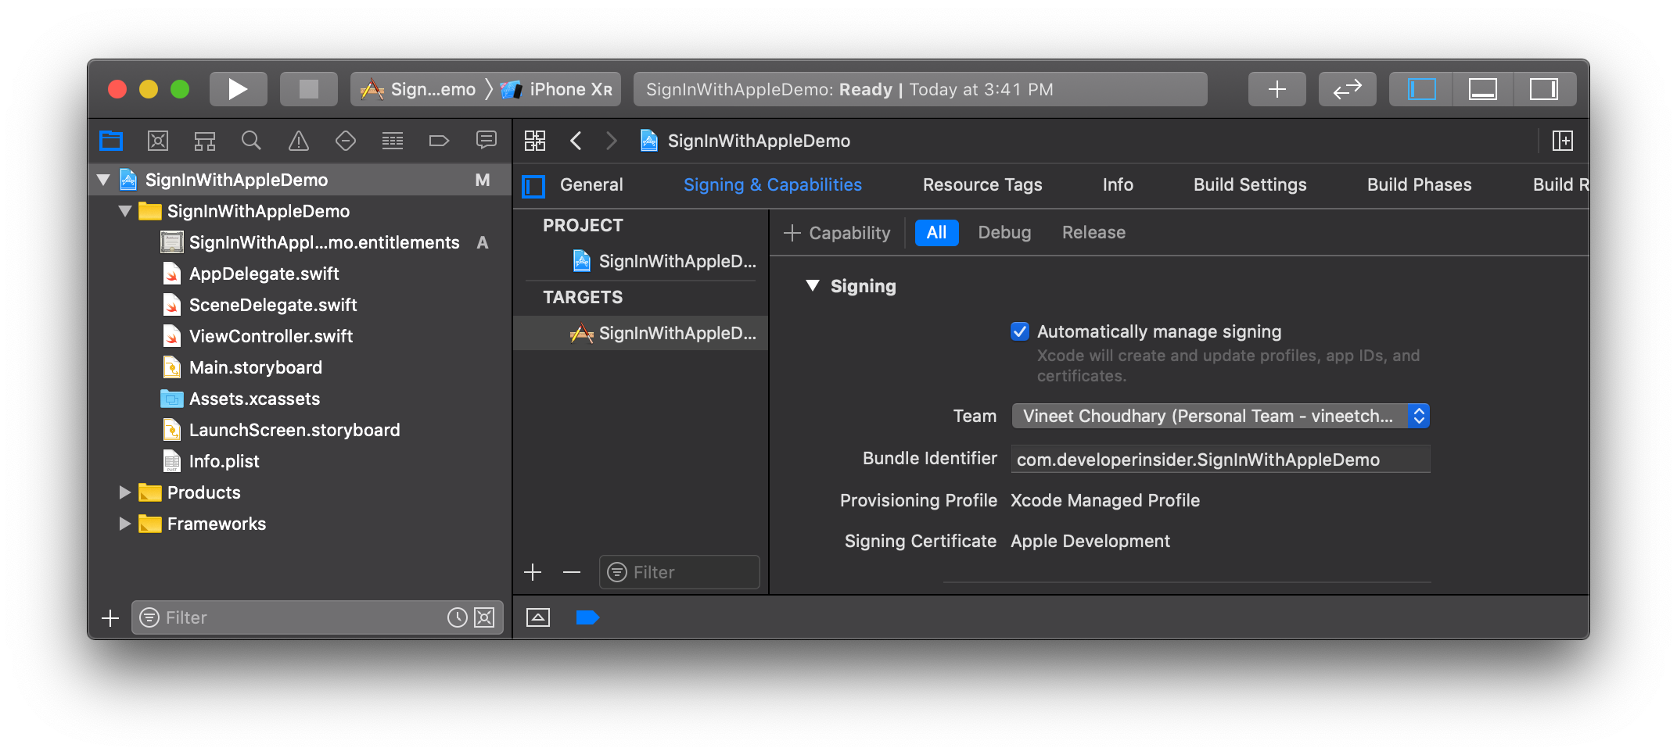Show the Debug area panel
1677x755 pixels.
click(x=1482, y=89)
